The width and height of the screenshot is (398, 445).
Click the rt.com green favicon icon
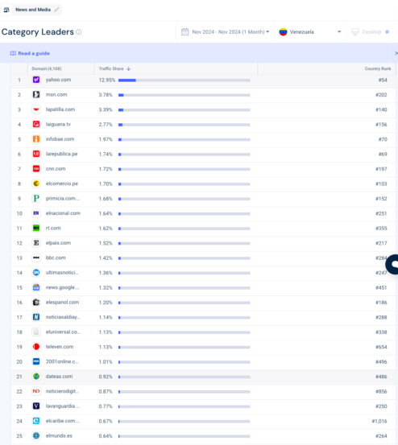coord(36,229)
